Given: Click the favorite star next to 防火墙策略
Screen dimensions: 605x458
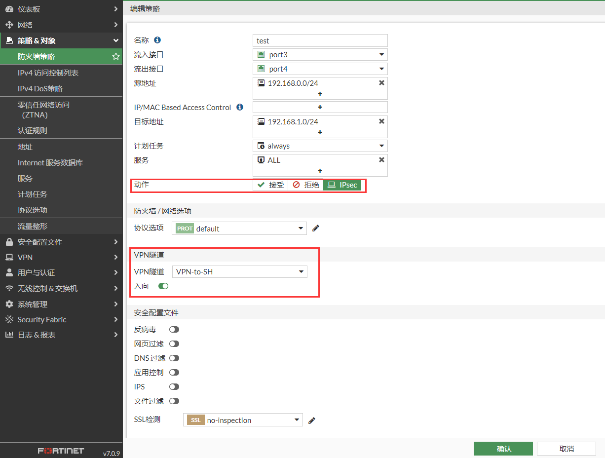Looking at the screenshot, I should [x=116, y=57].
